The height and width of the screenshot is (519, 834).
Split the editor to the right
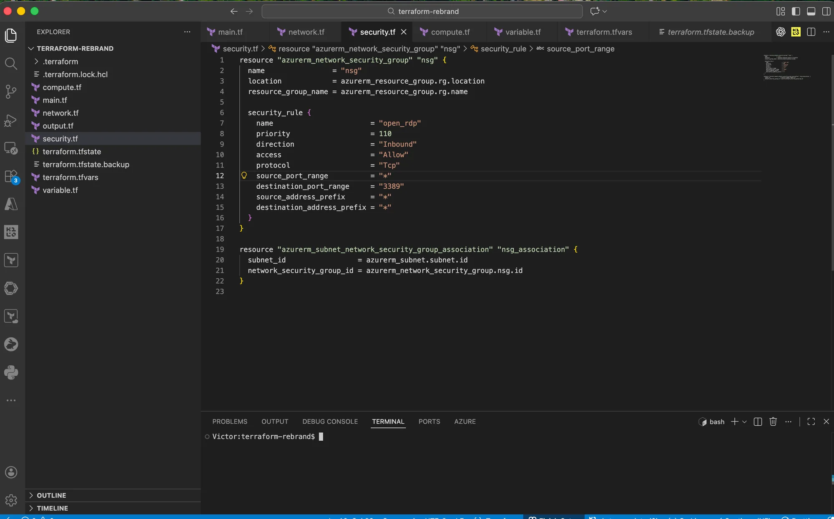click(811, 32)
